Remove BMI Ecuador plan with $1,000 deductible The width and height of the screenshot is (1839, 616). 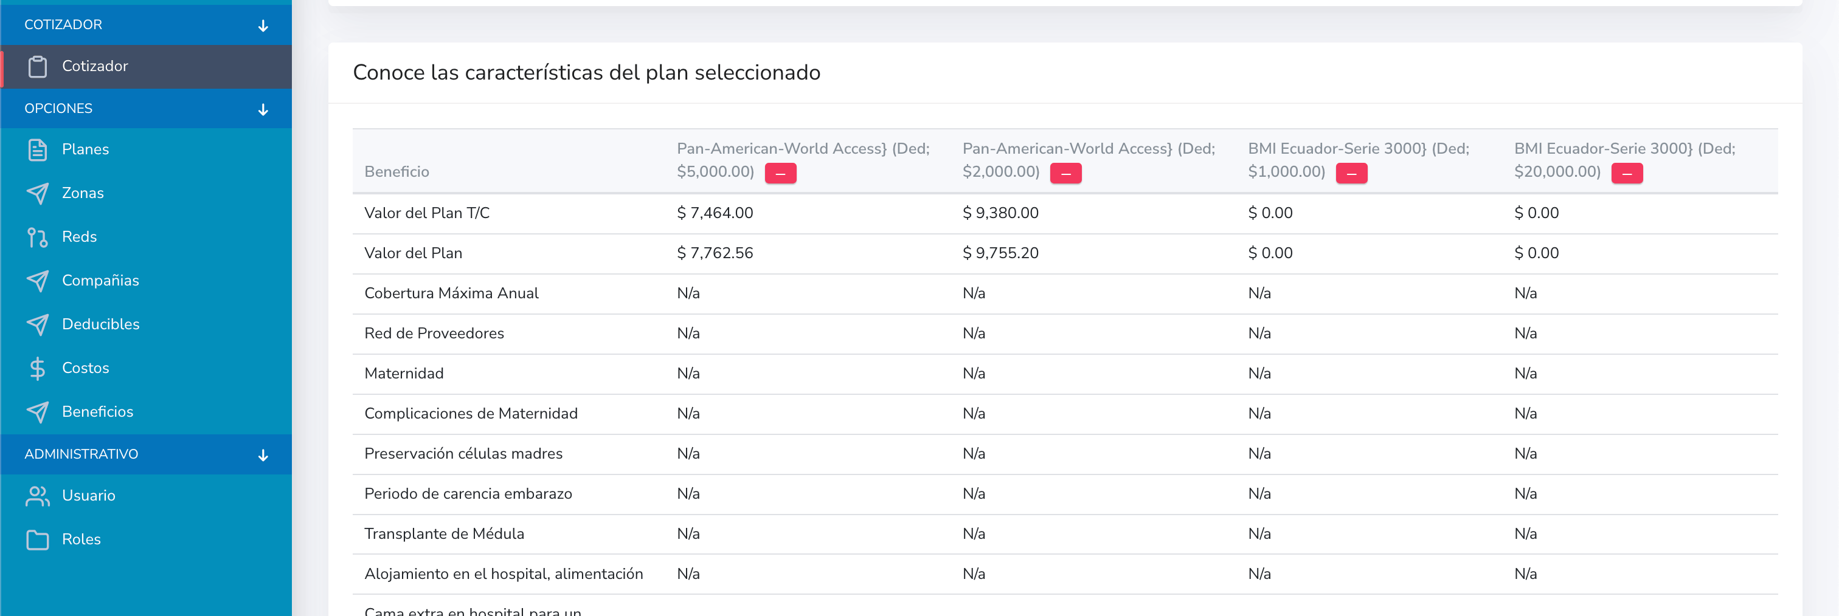[x=1351, y=173]
